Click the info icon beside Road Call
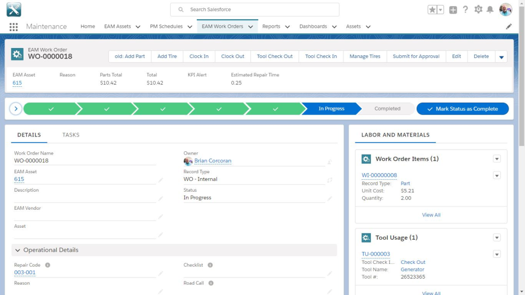 pos(211,283)
